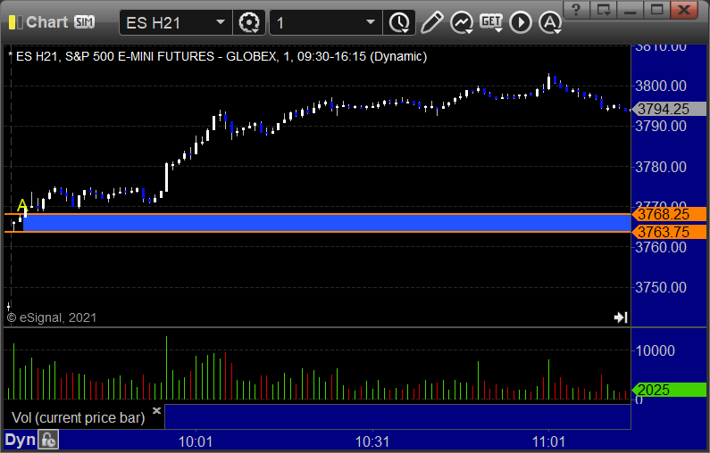The image size is (710, 453).
Task: Click the bar replay play button
Action: (521, 22)
